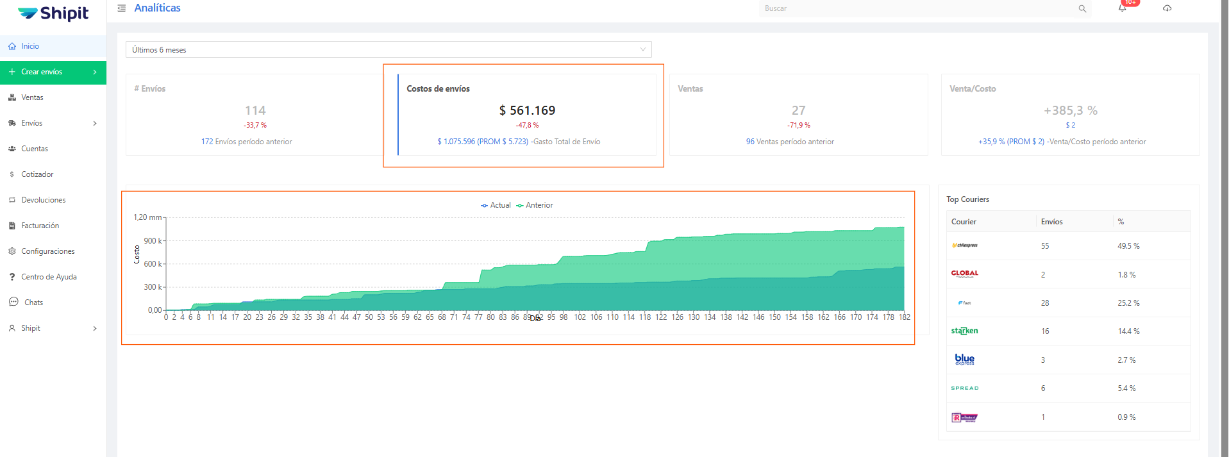The image size is (1229, 457).
Task: Open Devoluciones menu item
Action: click(53, 200)
